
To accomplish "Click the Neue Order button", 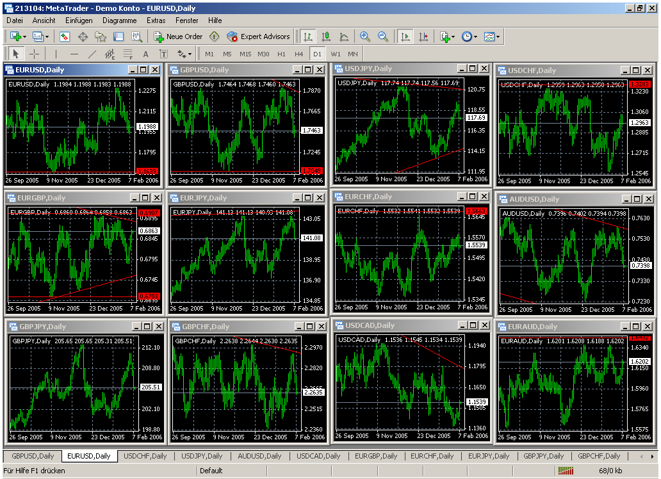I will pos(178,37).
